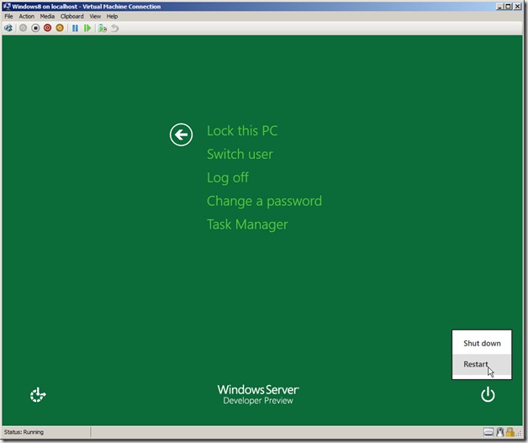This screenshot has width=528, height=443.
Task: Open the View menu
Action: pos(95,16)
